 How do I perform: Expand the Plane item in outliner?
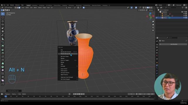pos(161,18)
